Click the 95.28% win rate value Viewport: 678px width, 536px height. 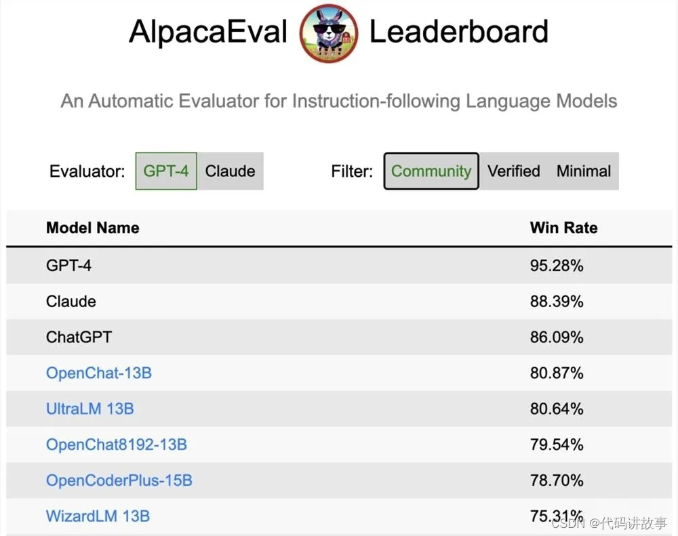click(557, 266)
